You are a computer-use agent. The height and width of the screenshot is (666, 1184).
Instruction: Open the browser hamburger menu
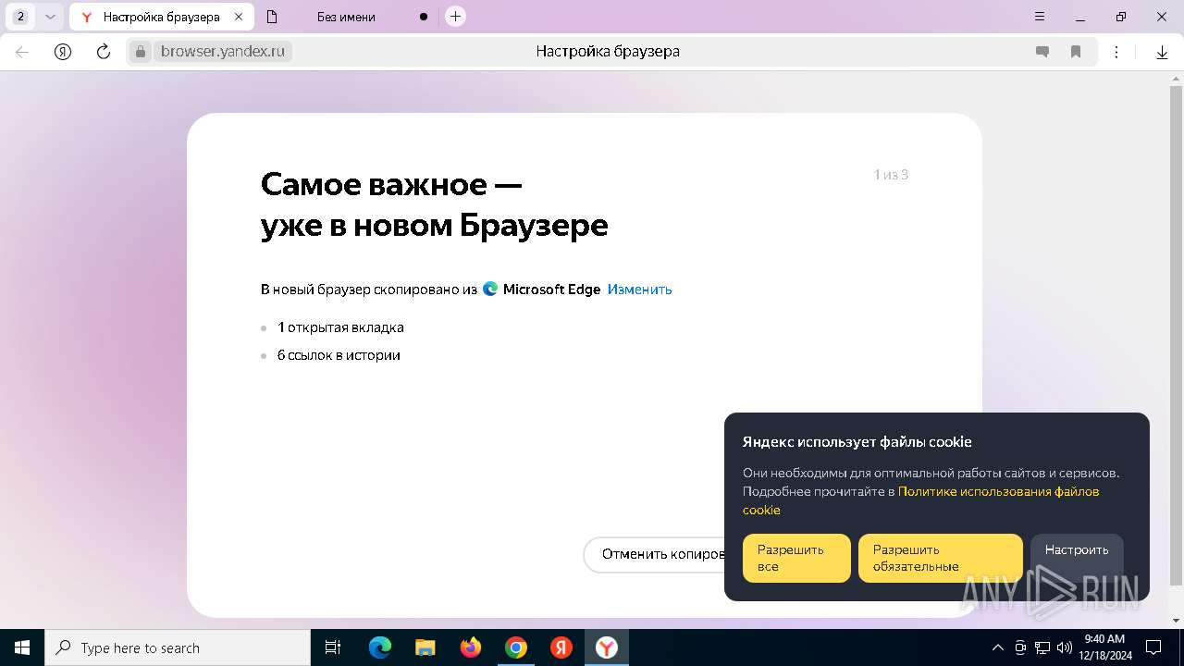[1040, 17]
